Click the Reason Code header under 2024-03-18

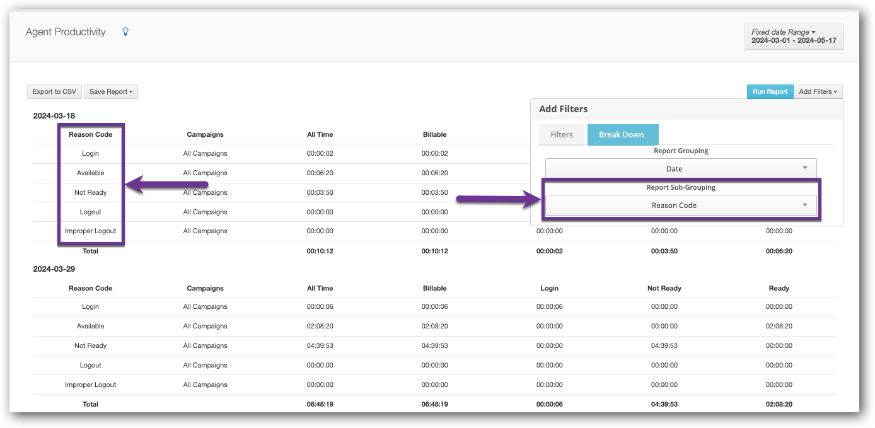point(90,134)
